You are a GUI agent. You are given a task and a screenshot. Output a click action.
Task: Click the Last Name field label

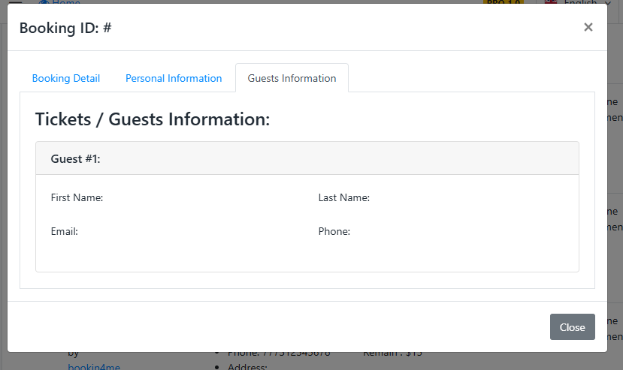point(343,197)
